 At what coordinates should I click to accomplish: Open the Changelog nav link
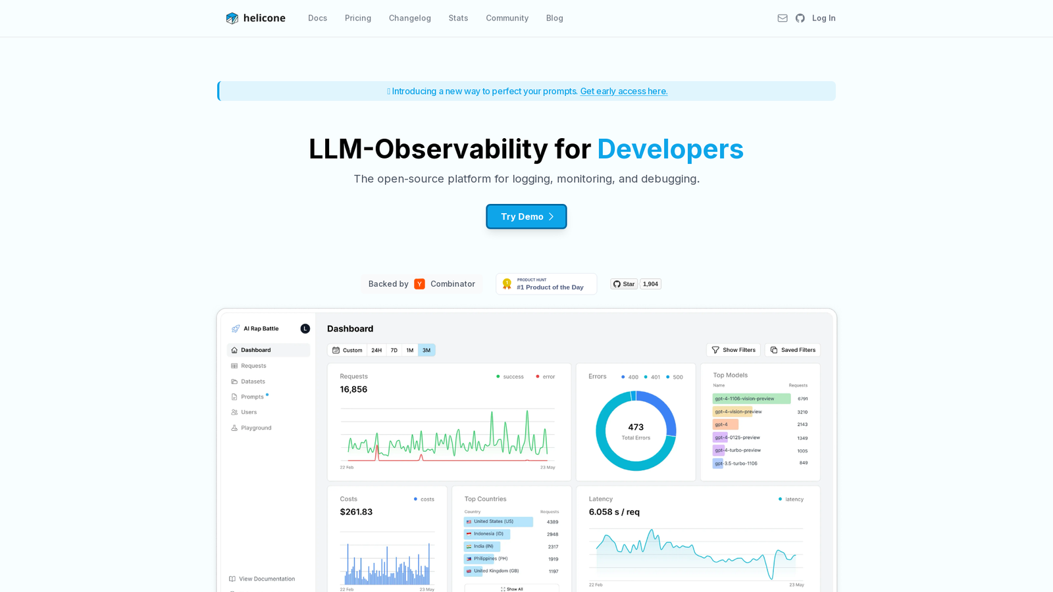[410, 18]
